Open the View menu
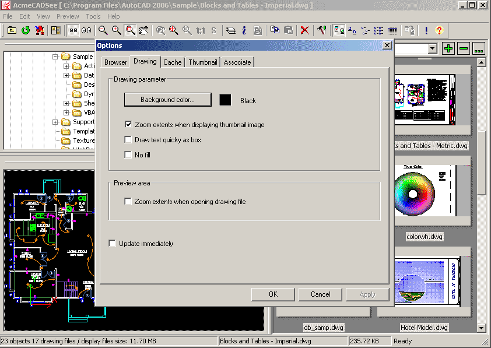The image size is (491, 348). coord(43,16)
